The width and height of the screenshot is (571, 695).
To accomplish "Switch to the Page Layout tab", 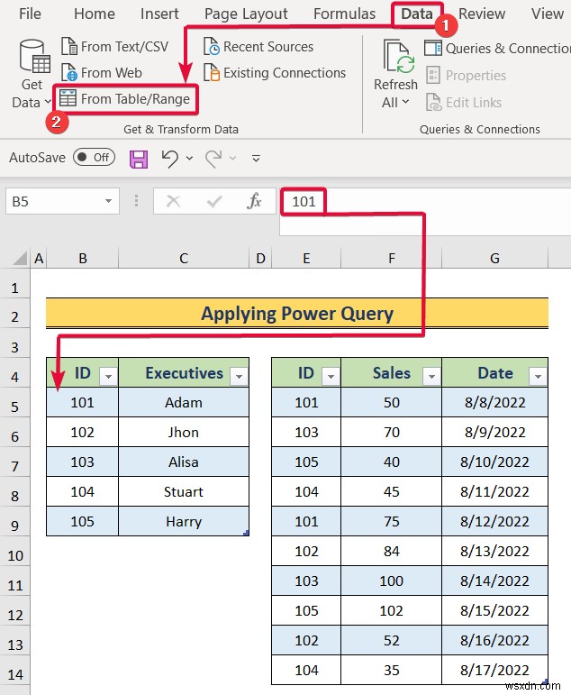I will pyautogui.click(x=246, y=14).
